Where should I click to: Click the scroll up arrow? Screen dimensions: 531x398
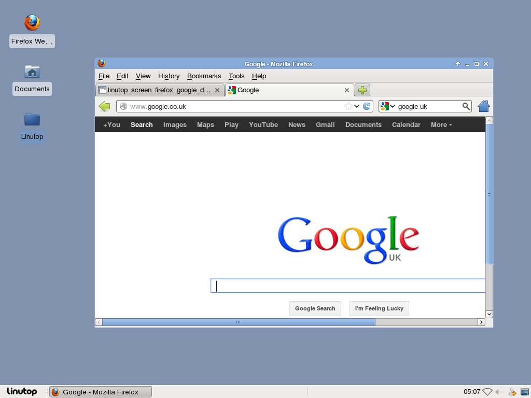pos(489,120)
